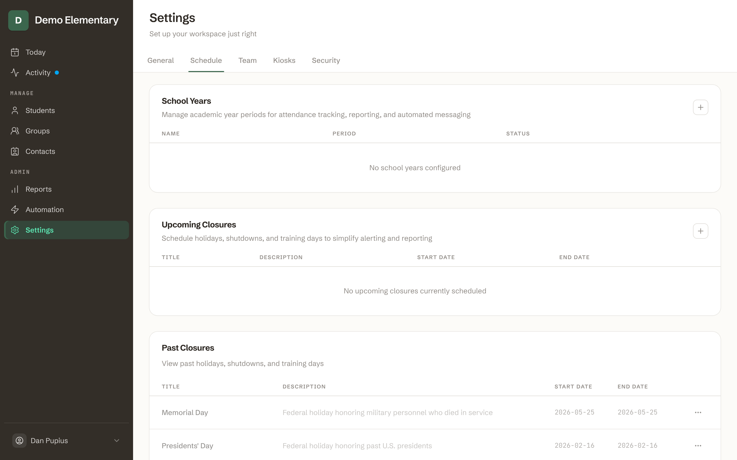737x460 pixels.
Task: Click the School Years heading
Action: coord(186,101)
